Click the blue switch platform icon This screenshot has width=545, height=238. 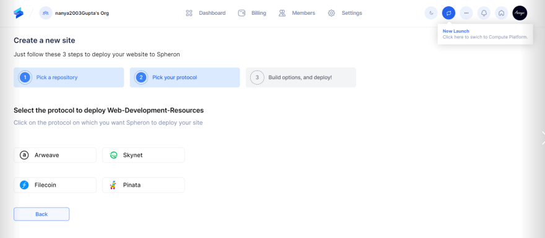click(449, 13)
